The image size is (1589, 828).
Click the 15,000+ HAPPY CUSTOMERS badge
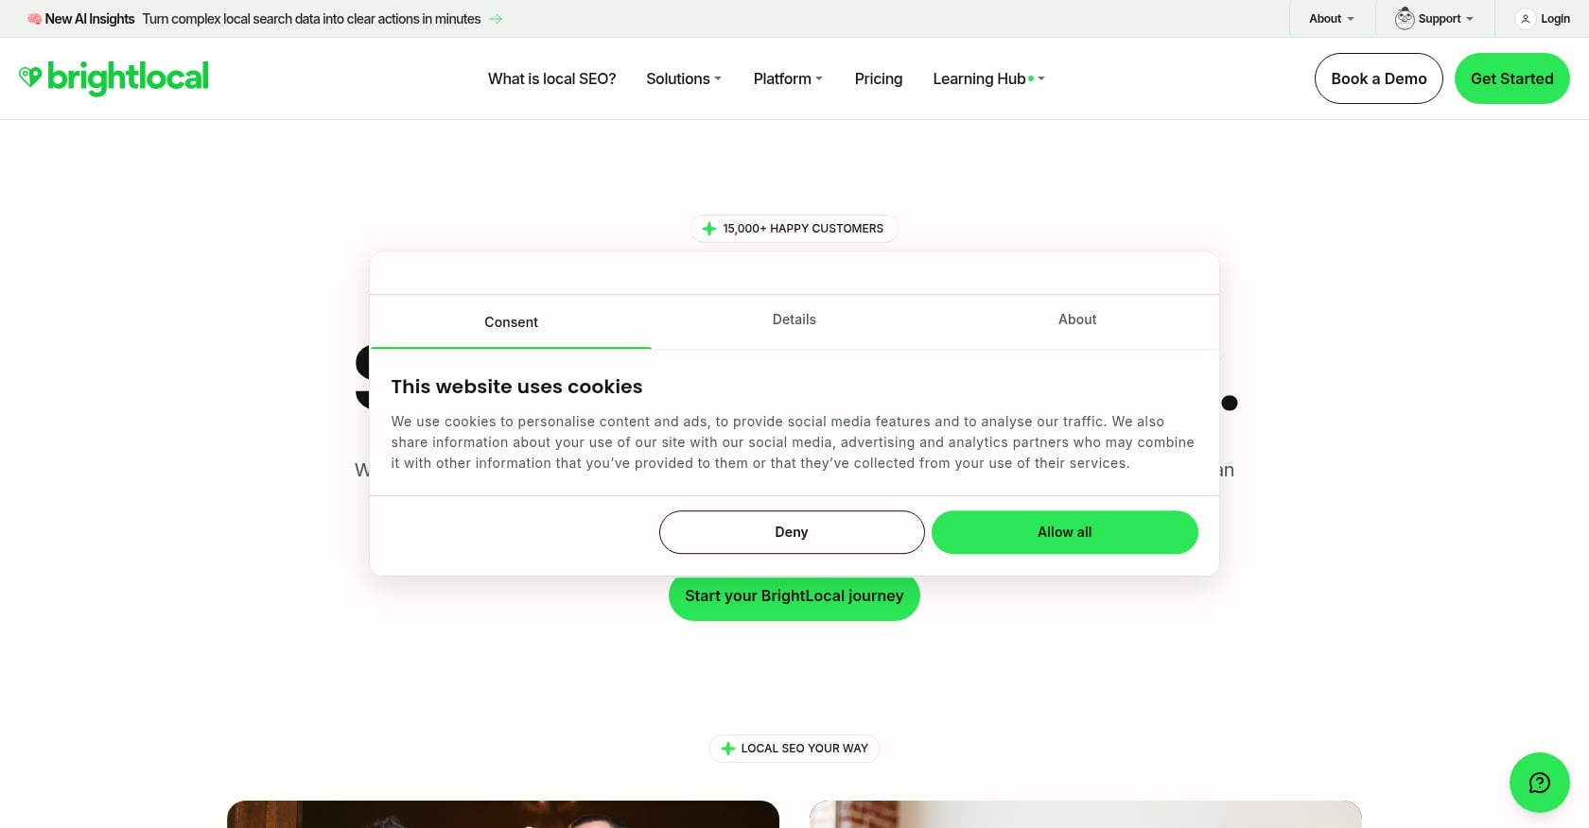click(x=794, y=229)
